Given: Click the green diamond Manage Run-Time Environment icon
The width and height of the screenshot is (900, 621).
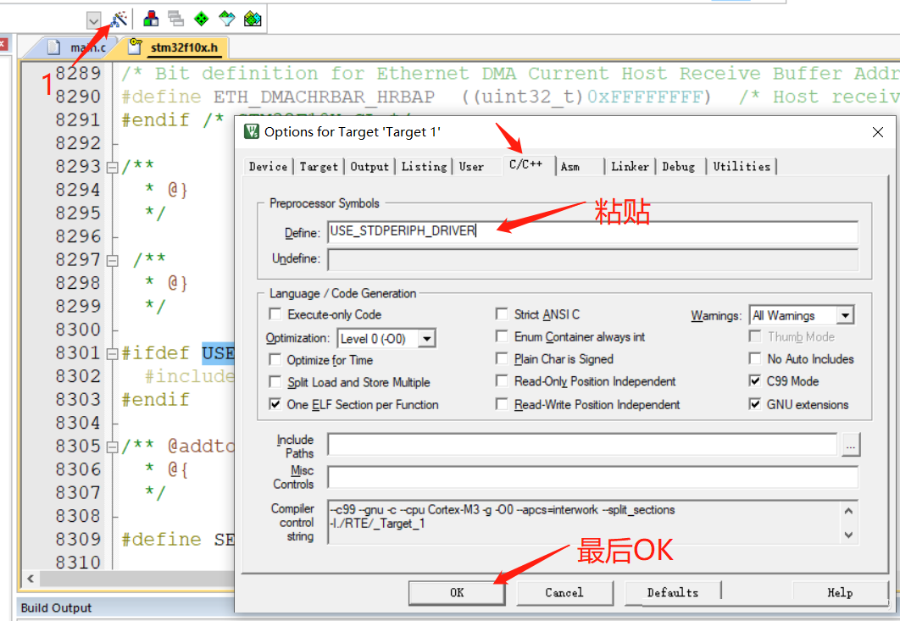Looking at the screenshot, I should pos(201,19).
